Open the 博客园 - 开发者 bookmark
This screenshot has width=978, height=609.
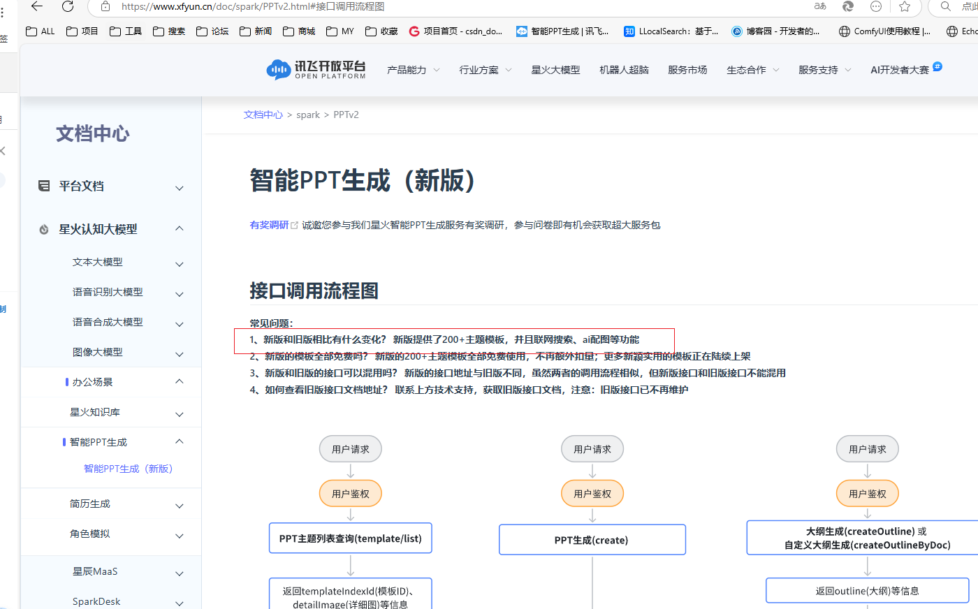click(776, 31)
